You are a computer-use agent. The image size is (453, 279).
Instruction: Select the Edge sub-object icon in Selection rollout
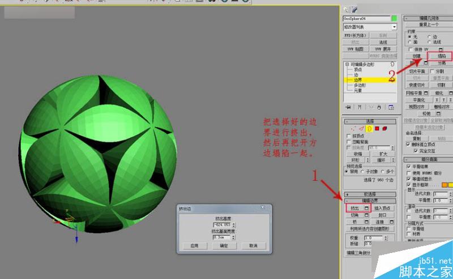point(361,129)
